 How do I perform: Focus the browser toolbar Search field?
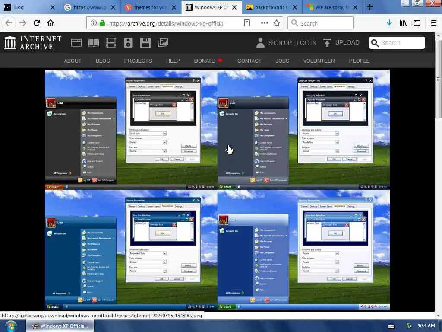coord(321,23)
